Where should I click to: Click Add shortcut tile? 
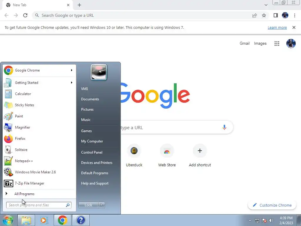point(200,156)
